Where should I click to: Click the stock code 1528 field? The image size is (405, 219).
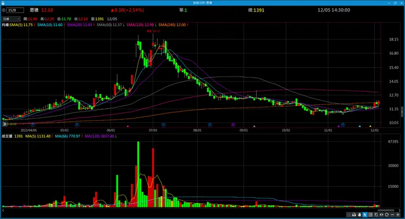pyautogui.click(x=15, y=10)
